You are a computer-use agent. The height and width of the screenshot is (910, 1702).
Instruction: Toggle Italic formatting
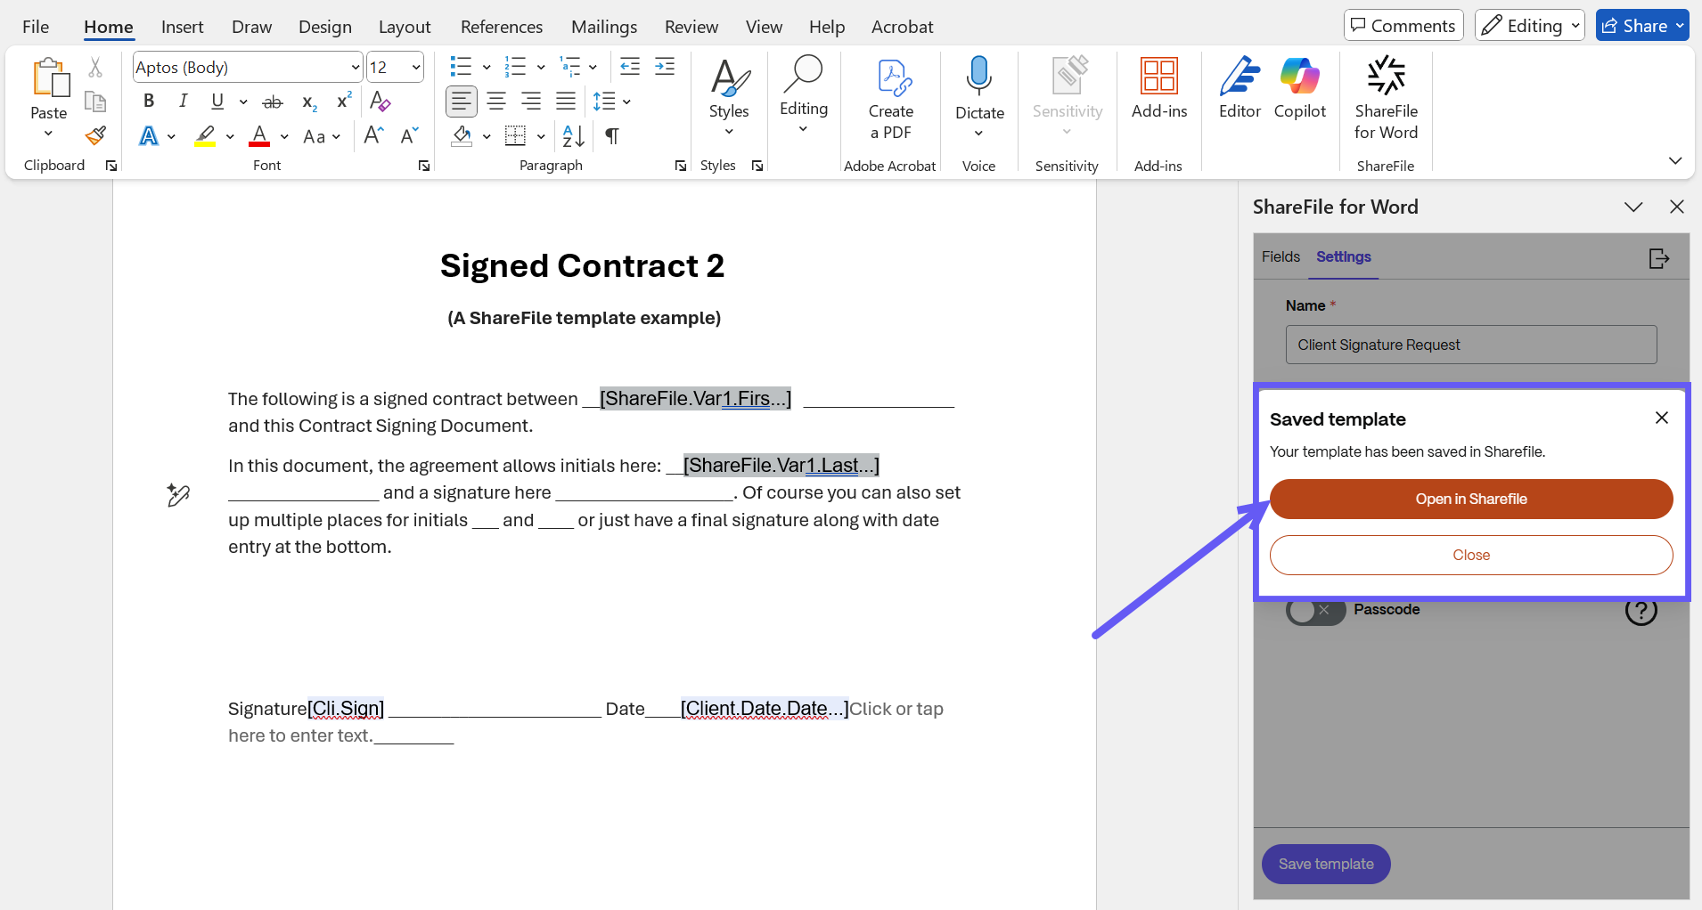183,102
